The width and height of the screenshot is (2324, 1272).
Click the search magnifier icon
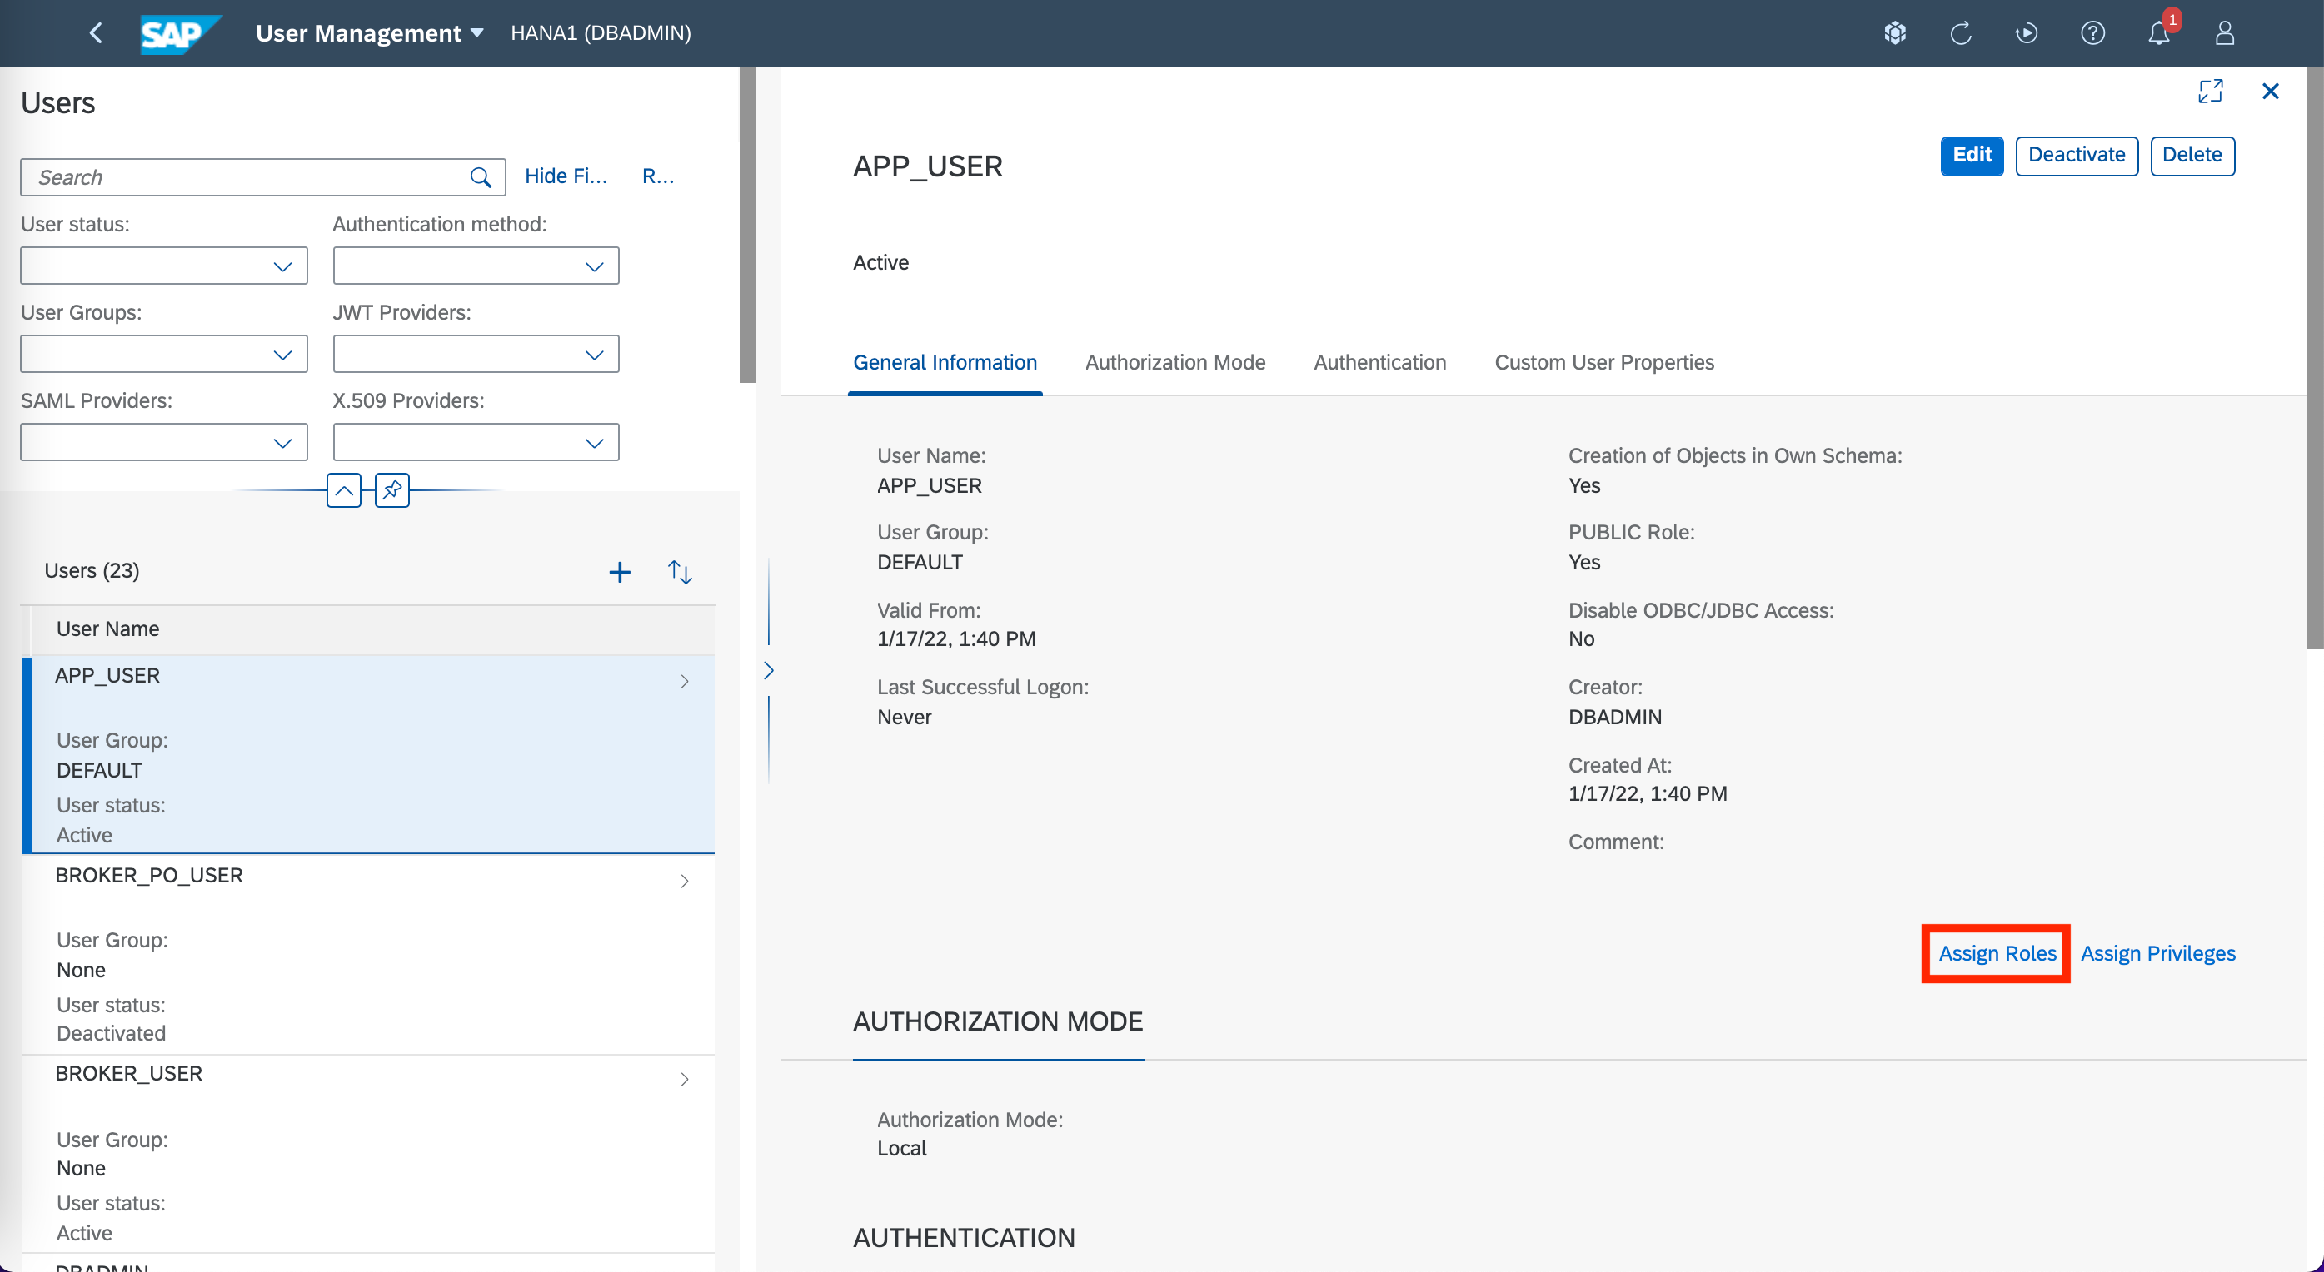tap(481, 177)
